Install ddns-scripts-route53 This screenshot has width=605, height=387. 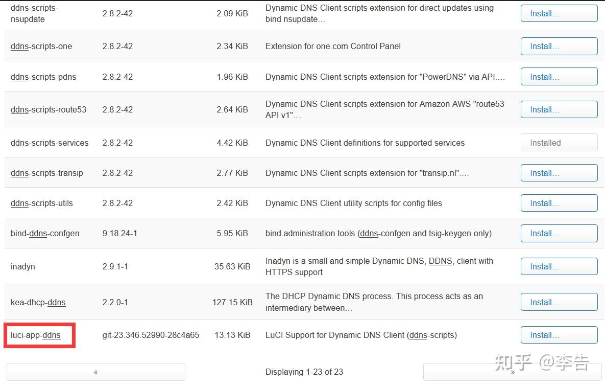559,109
